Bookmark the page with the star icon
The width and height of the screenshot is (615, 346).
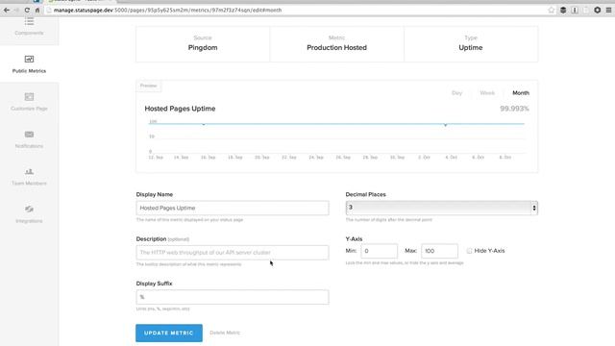[551, 10]
